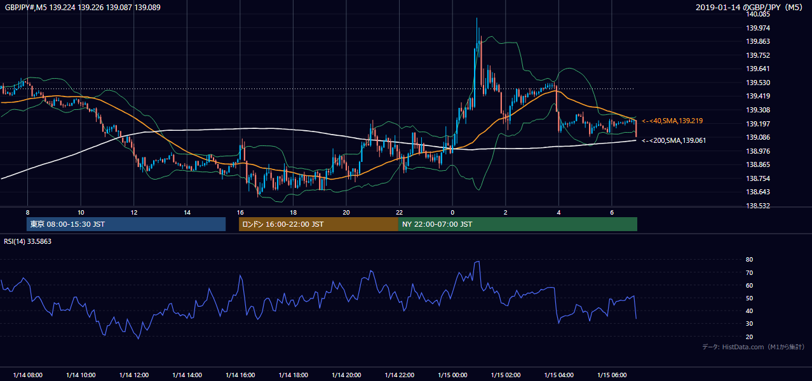Click the 139.308 price axis label
The image size is (812, 381).
pos(759,110)
